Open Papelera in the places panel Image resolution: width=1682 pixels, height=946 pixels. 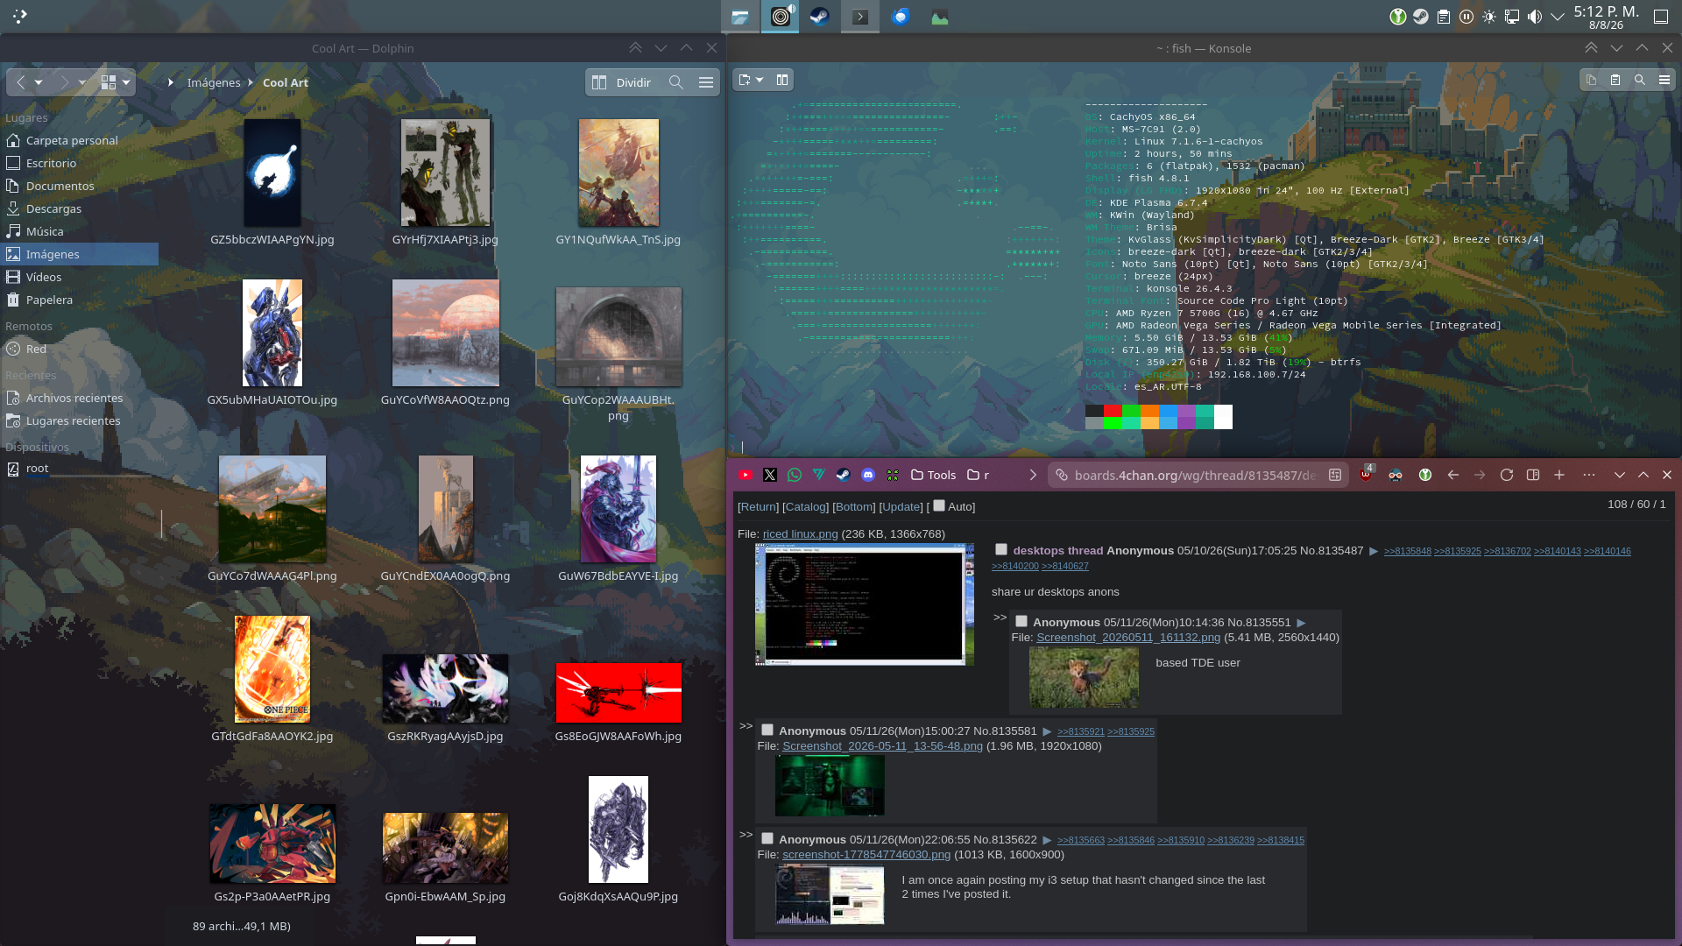tap(80, 300)
